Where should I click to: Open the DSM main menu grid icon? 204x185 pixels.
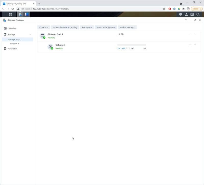pyautogui.click(x=10, y=14)
